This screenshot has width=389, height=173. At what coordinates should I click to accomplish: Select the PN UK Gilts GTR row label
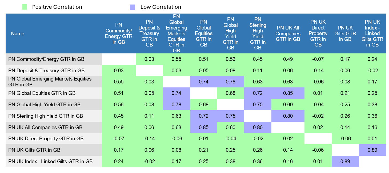click(x=34, y=150)
